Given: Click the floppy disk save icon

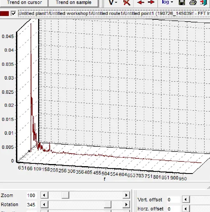Looking at the screenshot, I should pos(182,2).
